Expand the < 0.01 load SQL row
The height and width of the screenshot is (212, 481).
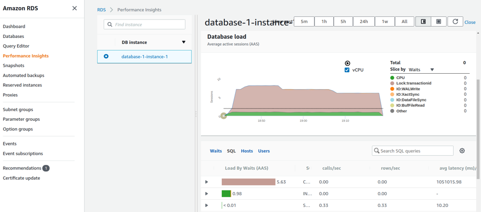click(207, 205)
